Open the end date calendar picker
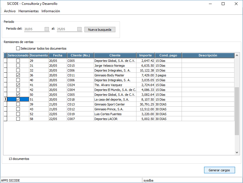Screen dimensions: 243x183 pos(80,29)
